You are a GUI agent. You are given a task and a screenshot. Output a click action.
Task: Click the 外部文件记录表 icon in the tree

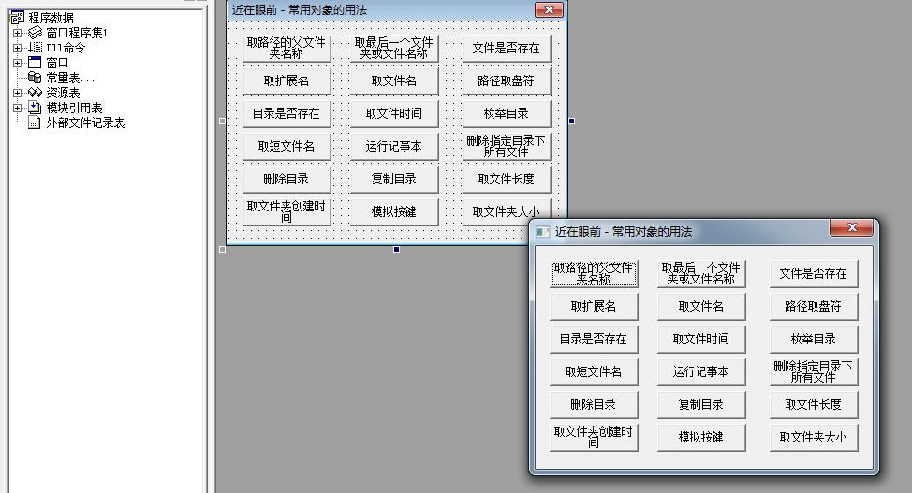pos(35,123)
